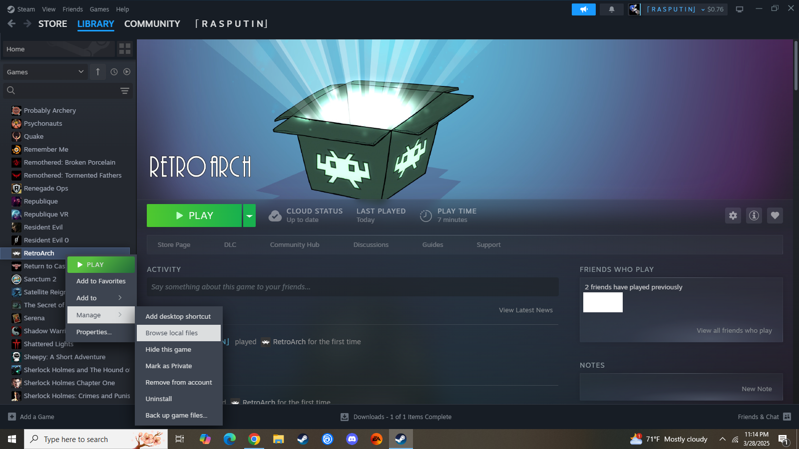Go to the STORE tab
Image resolution: width=799 pixels, height=449 pixels.
tap(53, 23)
